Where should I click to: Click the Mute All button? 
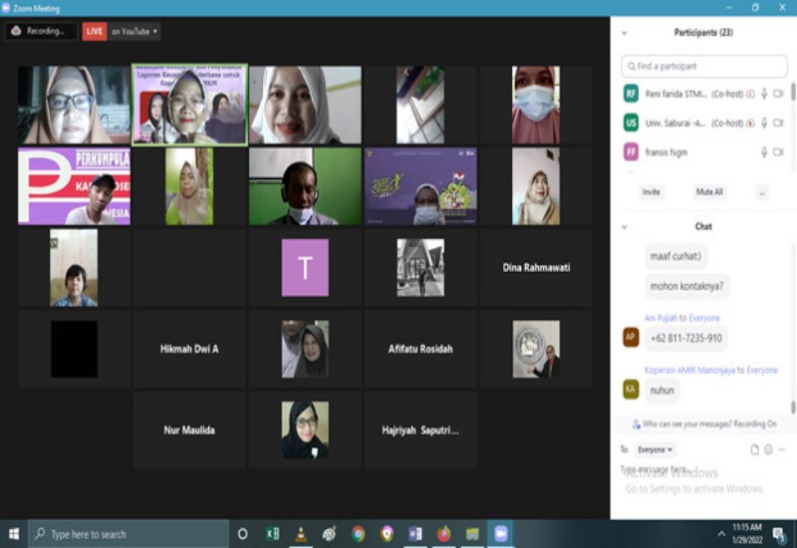point(709,191)
